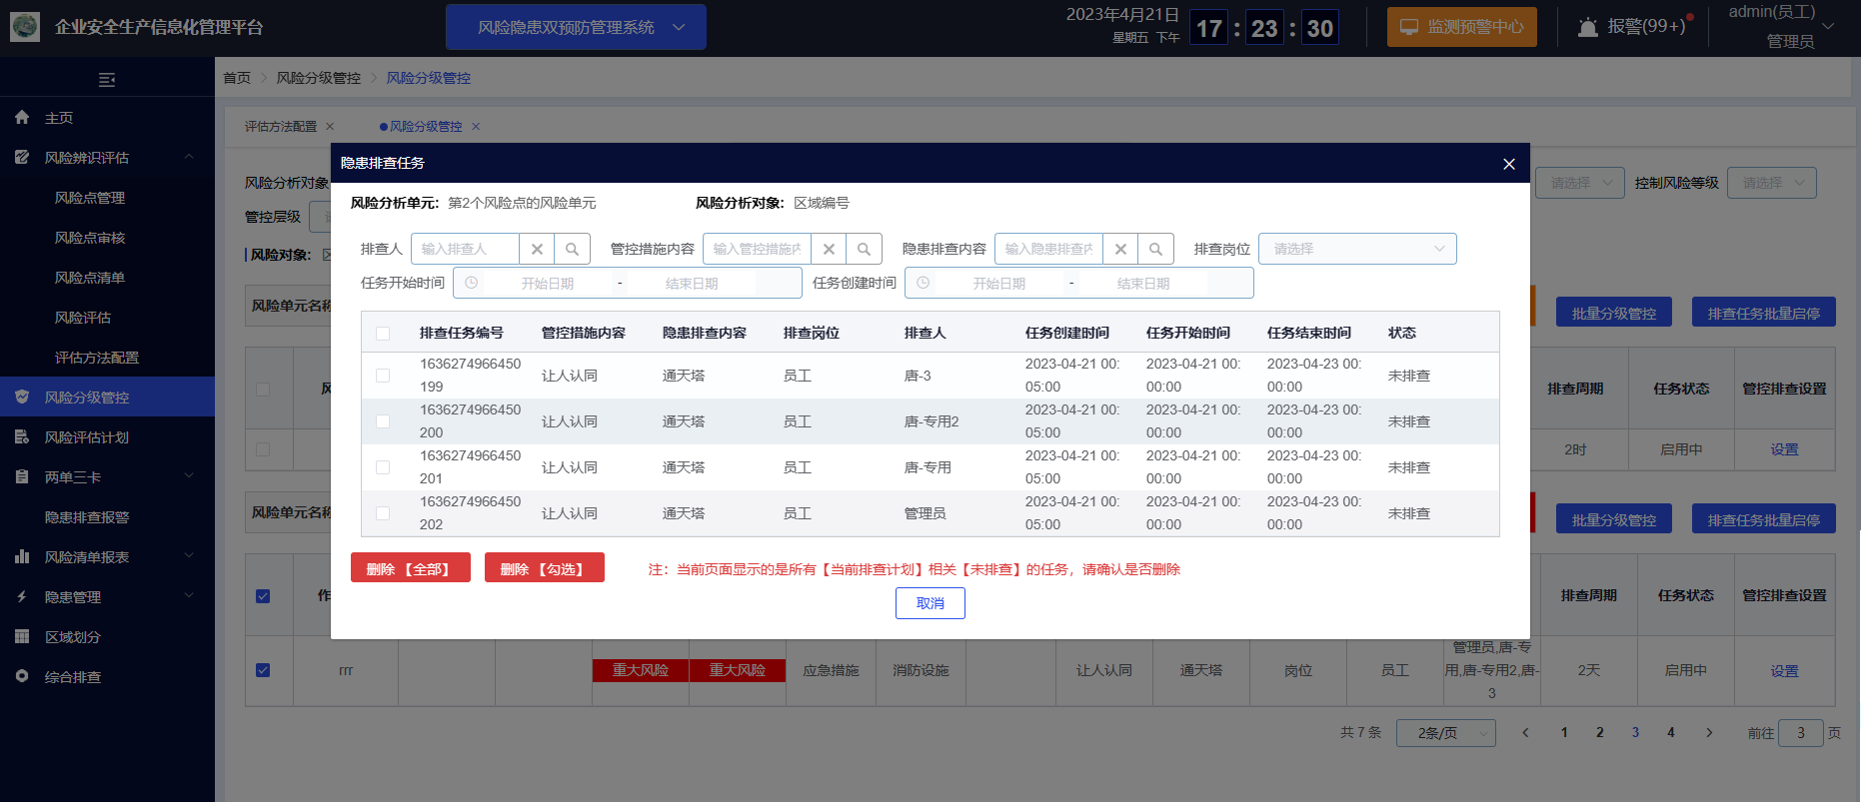The image size is (1861, 802).
Task: Clear the 管控措施内容 input
Action: 829,249
